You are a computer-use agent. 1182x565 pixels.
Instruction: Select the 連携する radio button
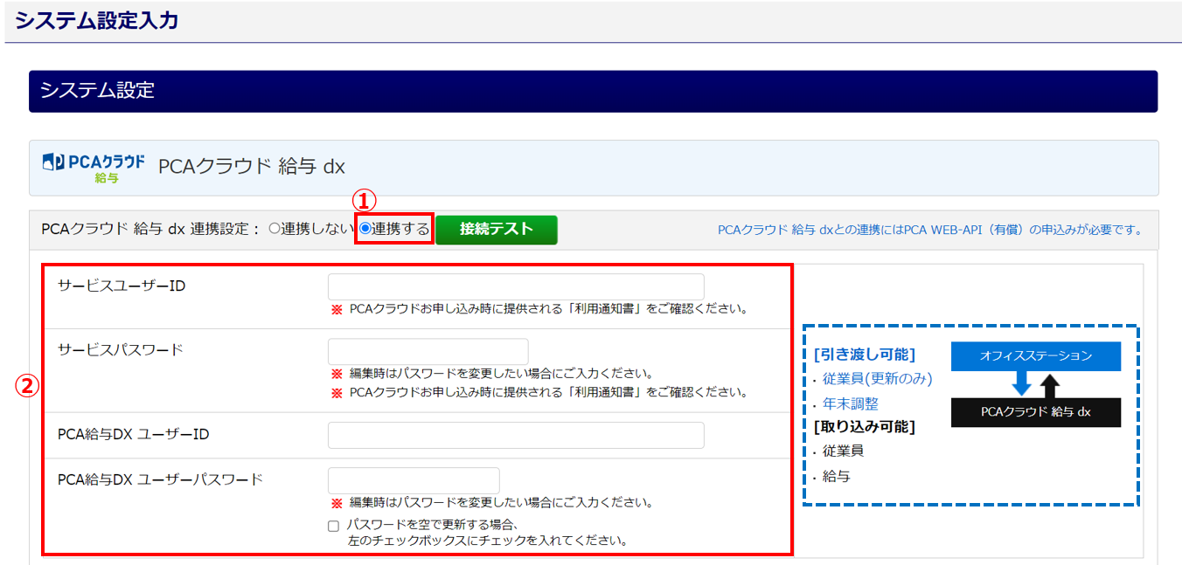pos(365,229)
